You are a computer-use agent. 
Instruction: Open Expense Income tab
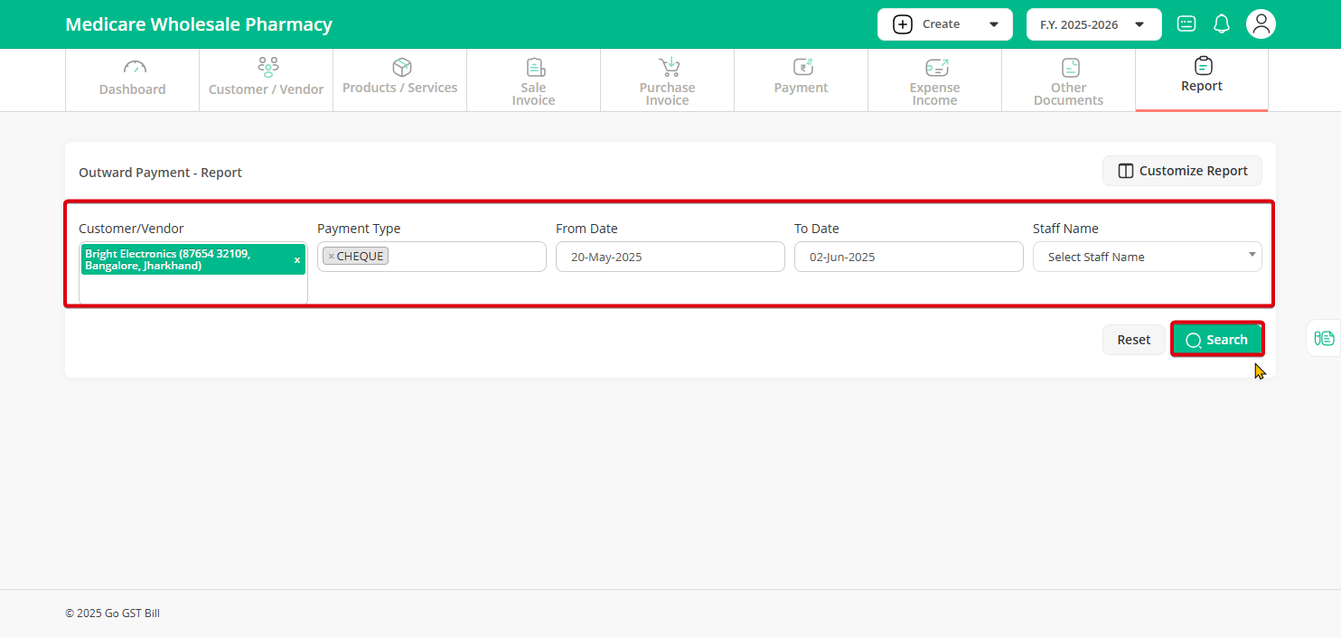[x=934, y=80]
